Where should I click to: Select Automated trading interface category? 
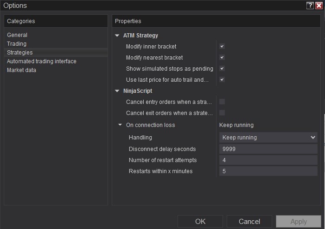(x=42, y=61)
